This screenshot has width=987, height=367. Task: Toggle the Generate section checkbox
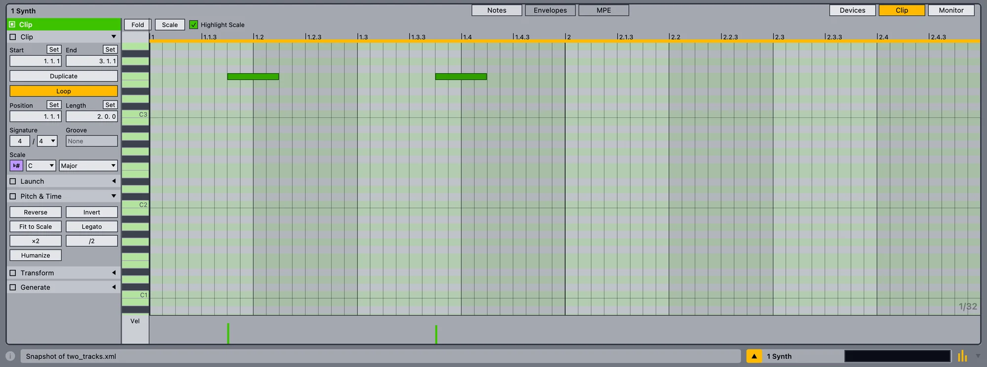(x=13, y=287)
